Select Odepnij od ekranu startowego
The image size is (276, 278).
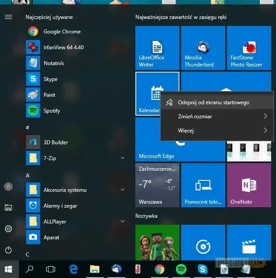click(x=213, y=102)
